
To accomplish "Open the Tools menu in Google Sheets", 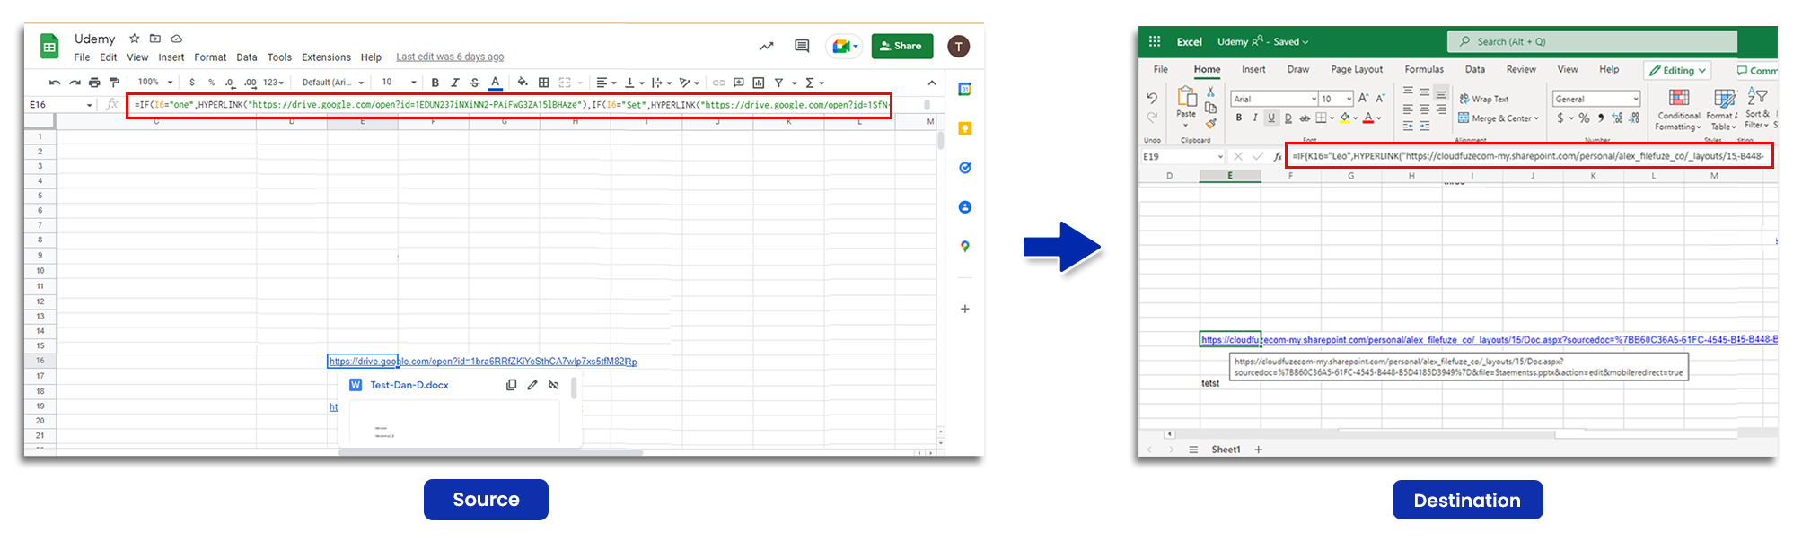I will [279, 57].
